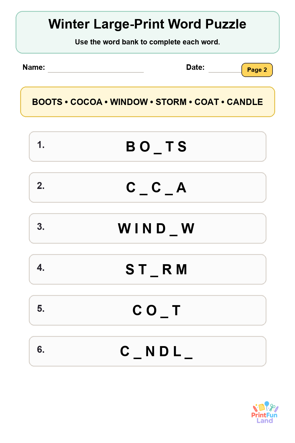295x443 pixels.
Task: Click the Winter Large-Print Word Puzzle title
Action: (147, 24)
